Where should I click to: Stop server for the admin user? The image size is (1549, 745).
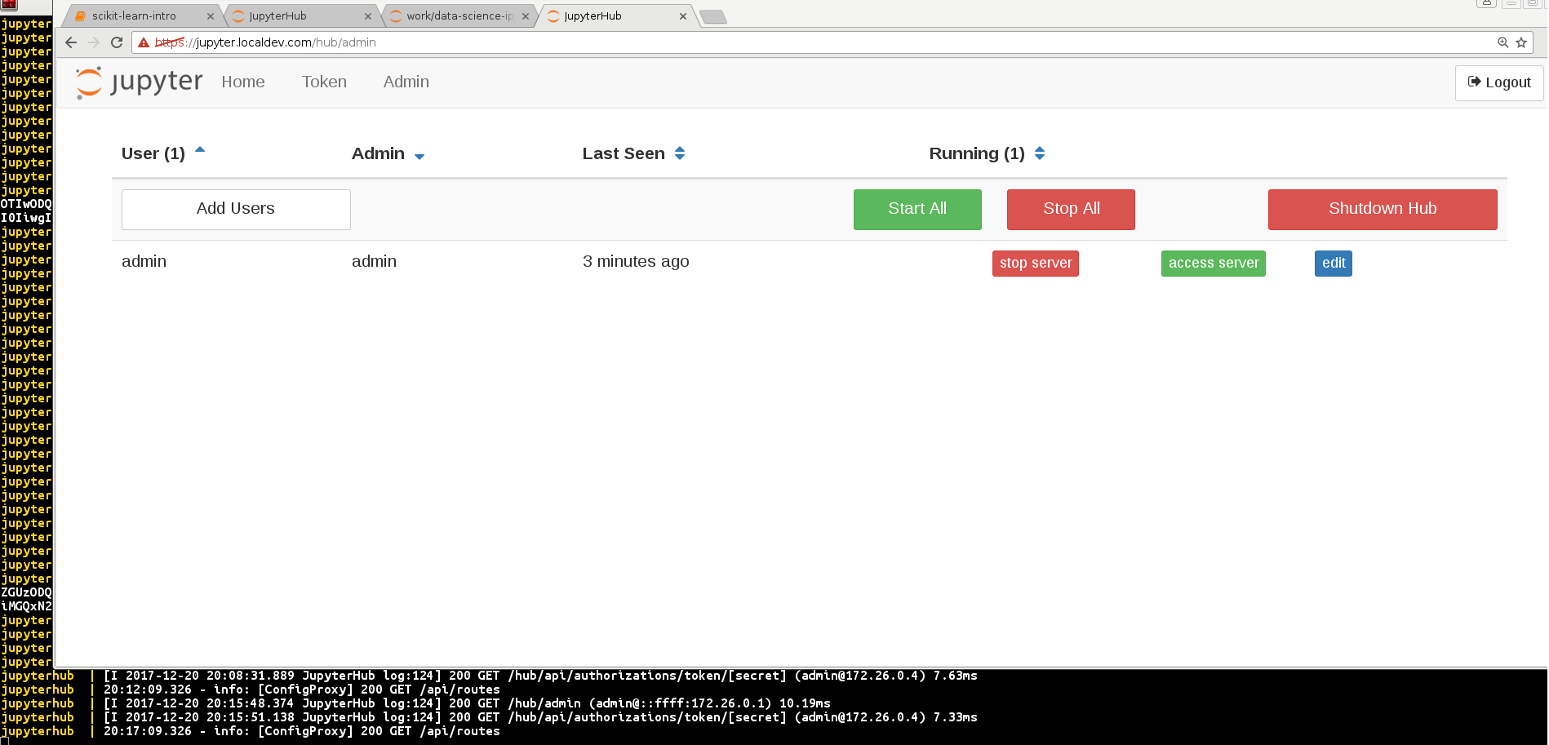pos(1036,264)
